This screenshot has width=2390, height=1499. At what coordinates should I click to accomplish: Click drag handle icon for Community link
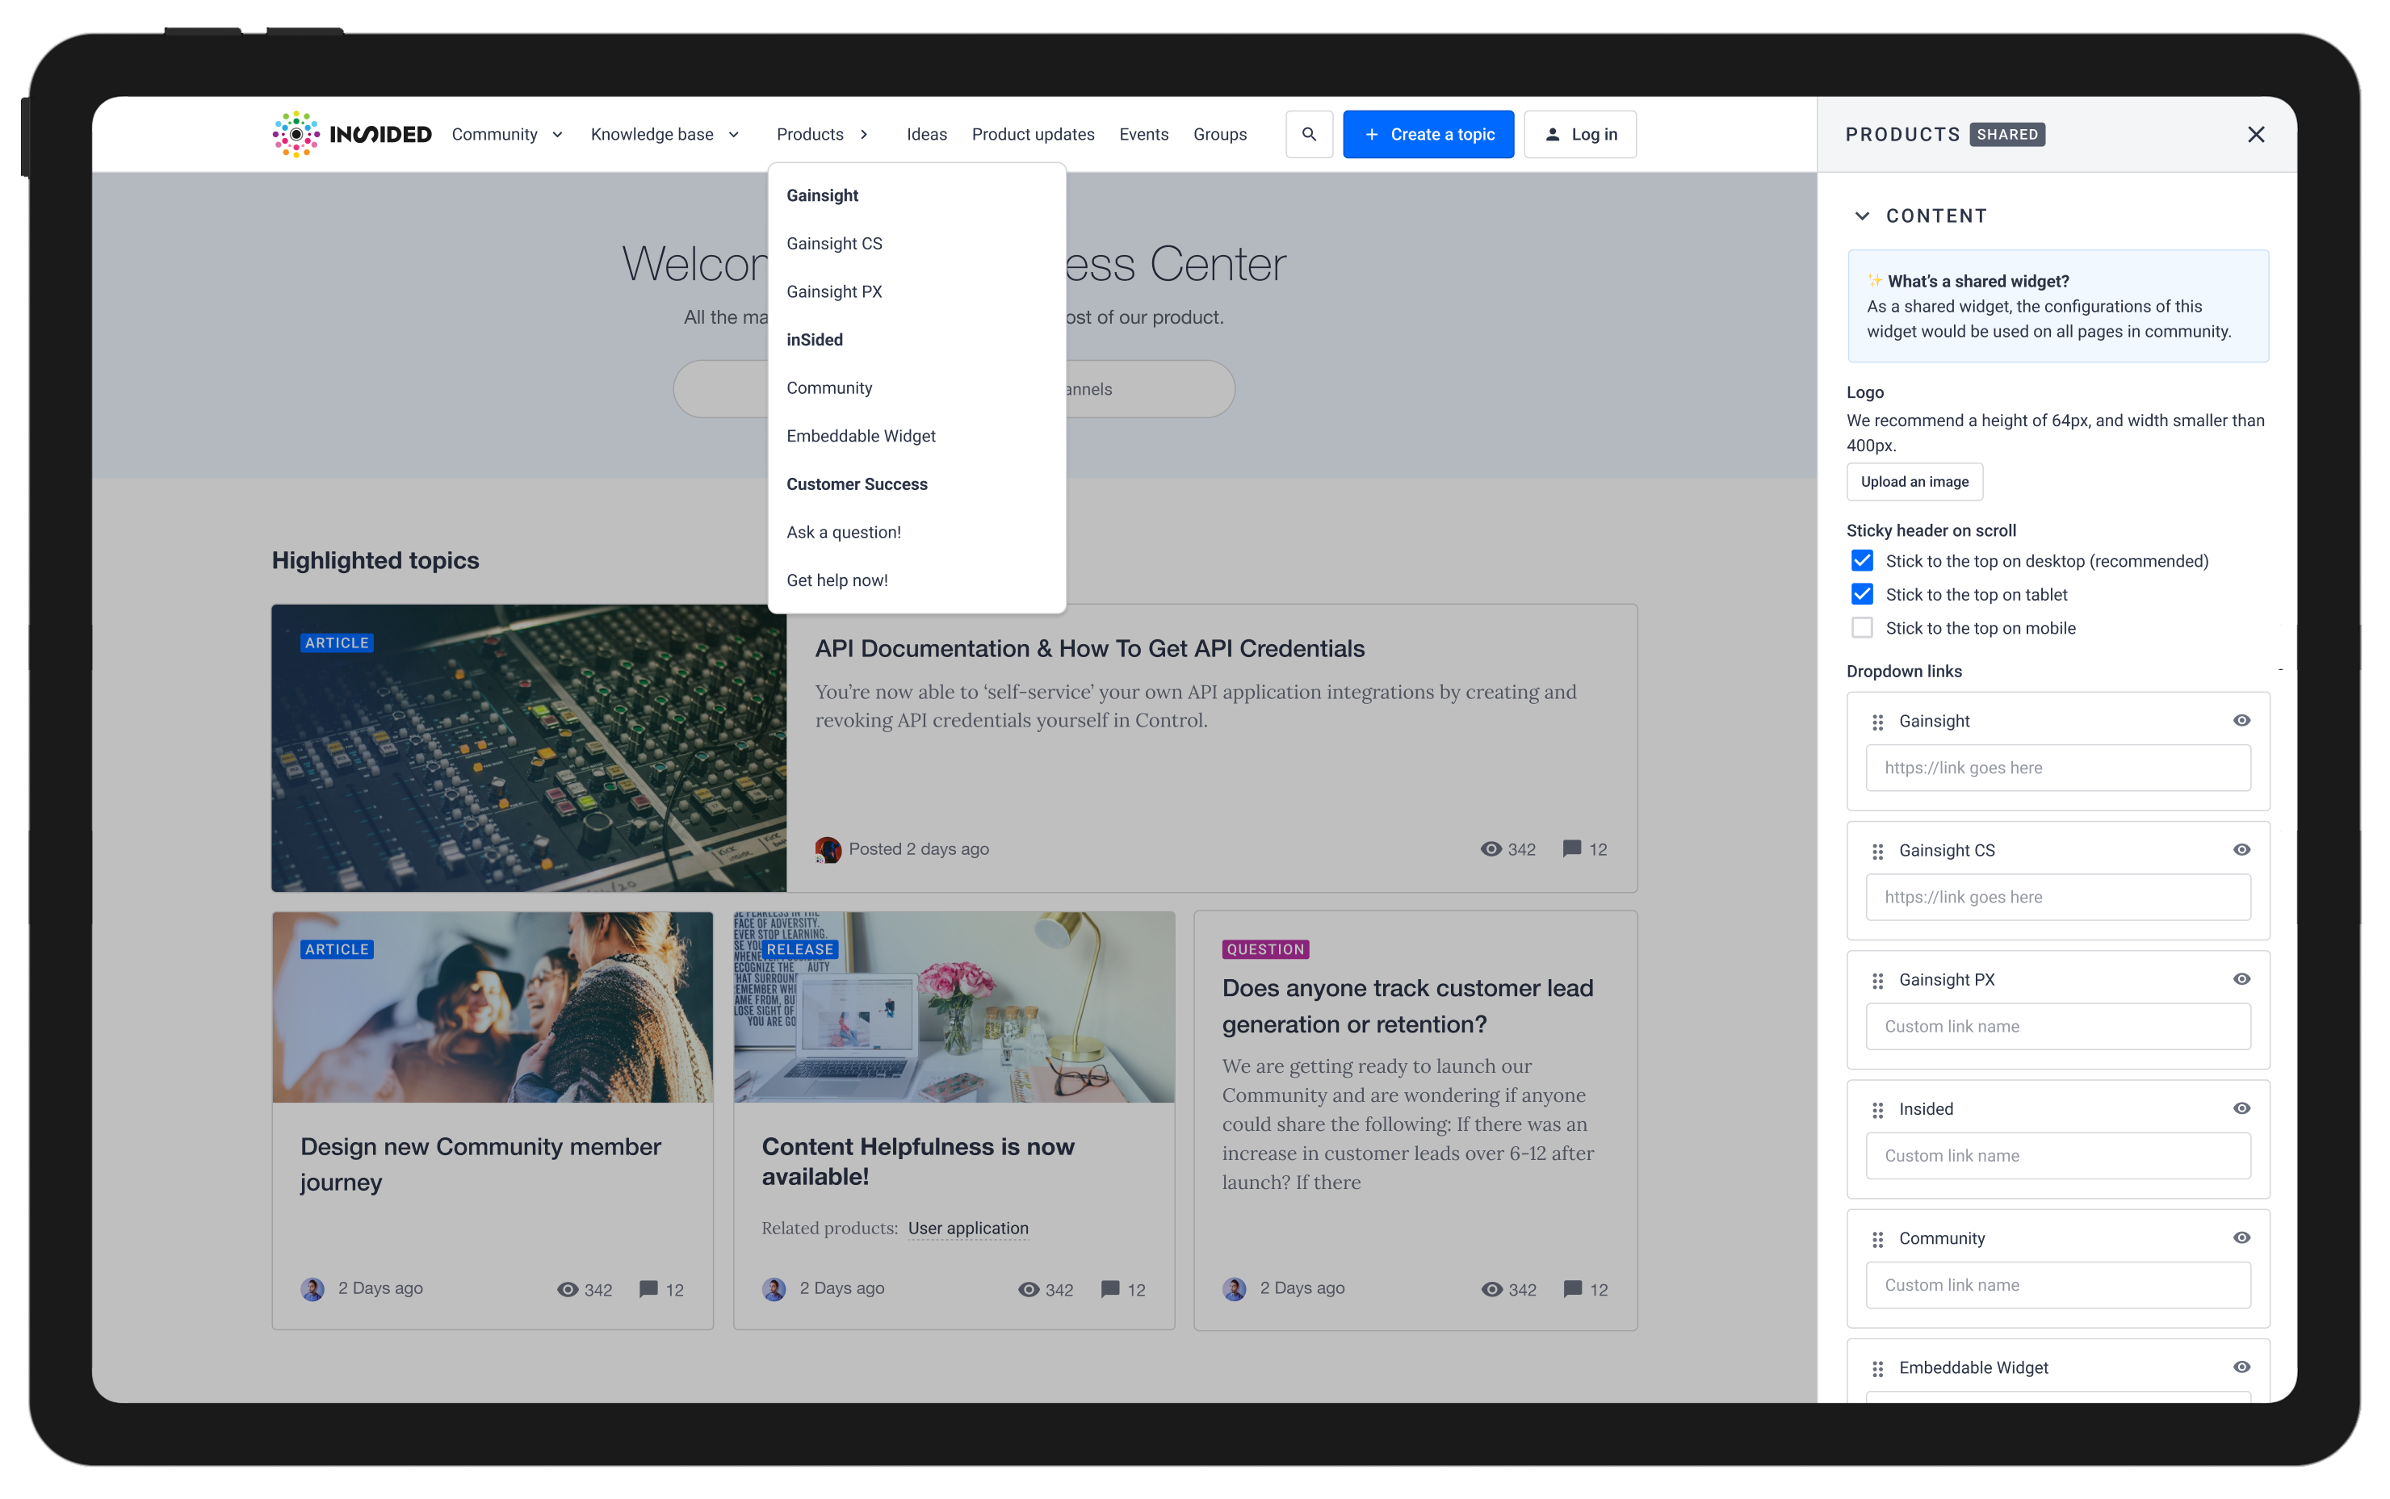point(1877,1238)
